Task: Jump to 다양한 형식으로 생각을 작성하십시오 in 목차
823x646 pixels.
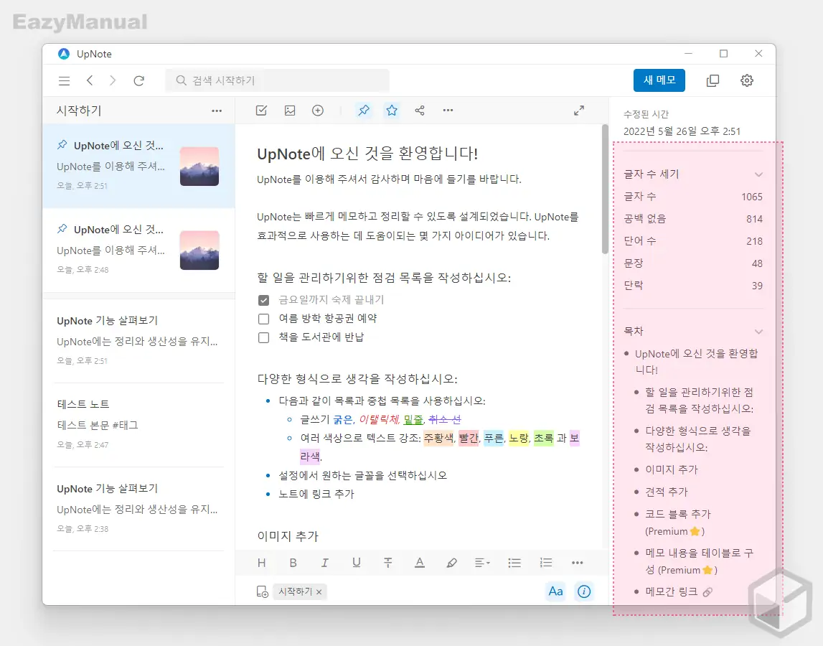Action: (698, 439)
